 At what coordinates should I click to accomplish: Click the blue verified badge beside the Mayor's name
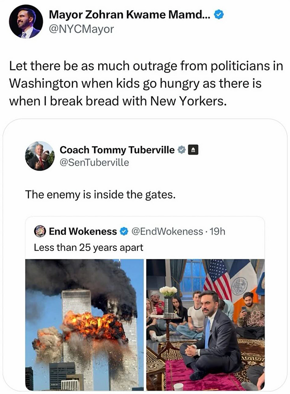(219, 15)
